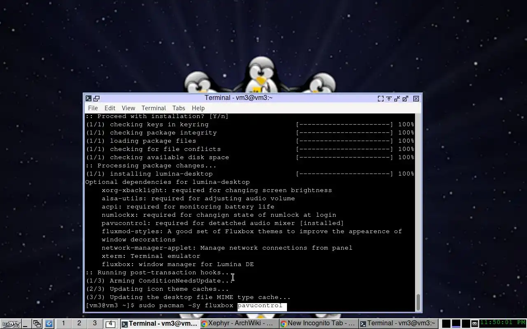Open the File menu

(93, 108)
